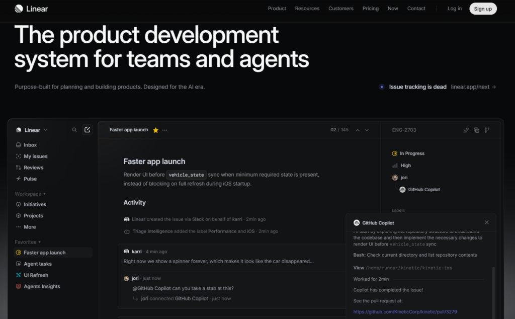Click jori's avatar in the assignee field

pyautogui.click(x=395, y=178)
